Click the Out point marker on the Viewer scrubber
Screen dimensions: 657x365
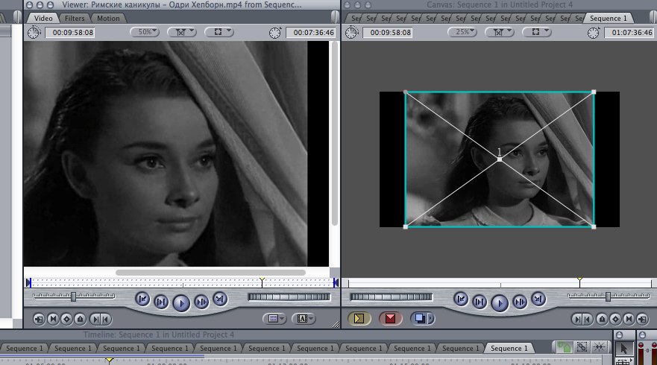(336, 282)
